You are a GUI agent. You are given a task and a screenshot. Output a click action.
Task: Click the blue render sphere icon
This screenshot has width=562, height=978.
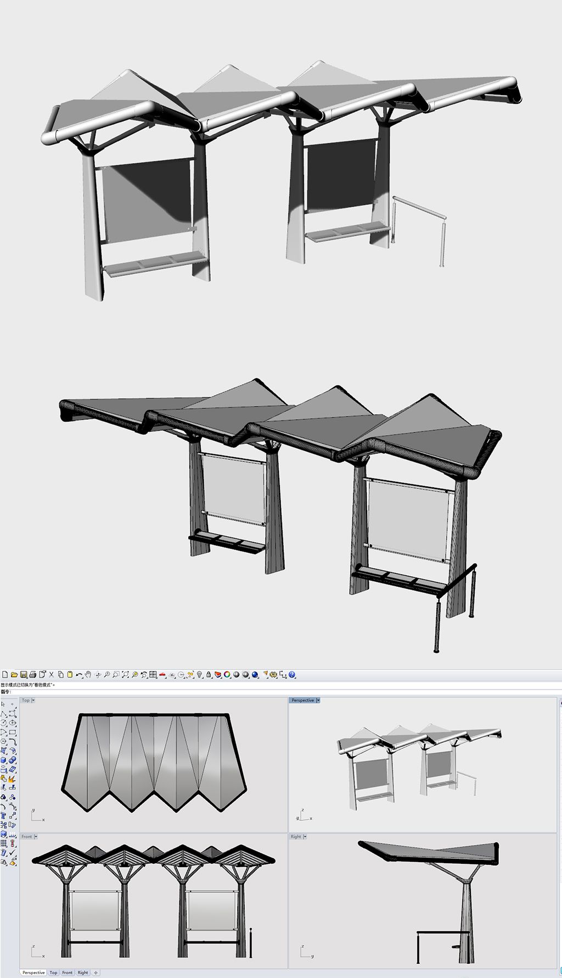255,674
